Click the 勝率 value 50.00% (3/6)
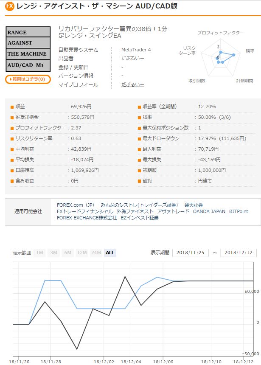This screenshot has width=261, height=365. coord(214,117)
